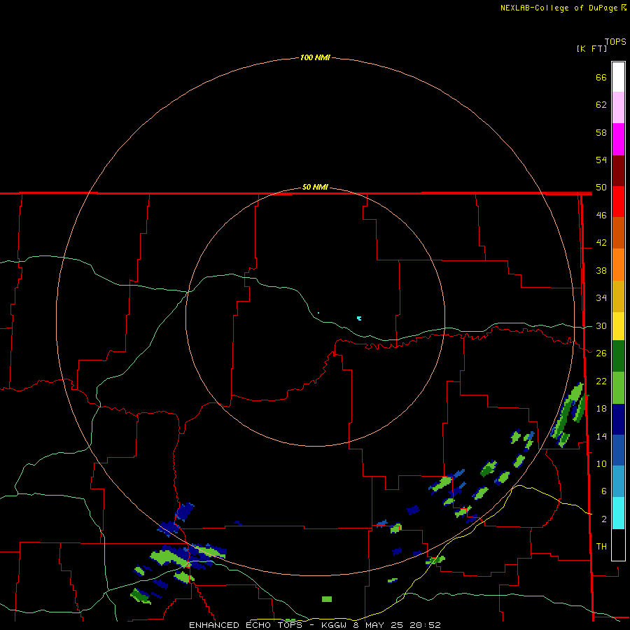The height and width of the screenshot is (630, 630).
Task: Click the 50 NMI range ring label
Action: click(315, 187)
